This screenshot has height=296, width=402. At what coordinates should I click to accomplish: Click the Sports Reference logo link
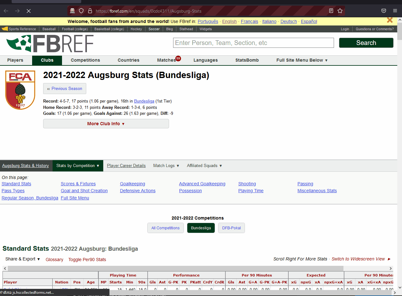tap(19, 29)
